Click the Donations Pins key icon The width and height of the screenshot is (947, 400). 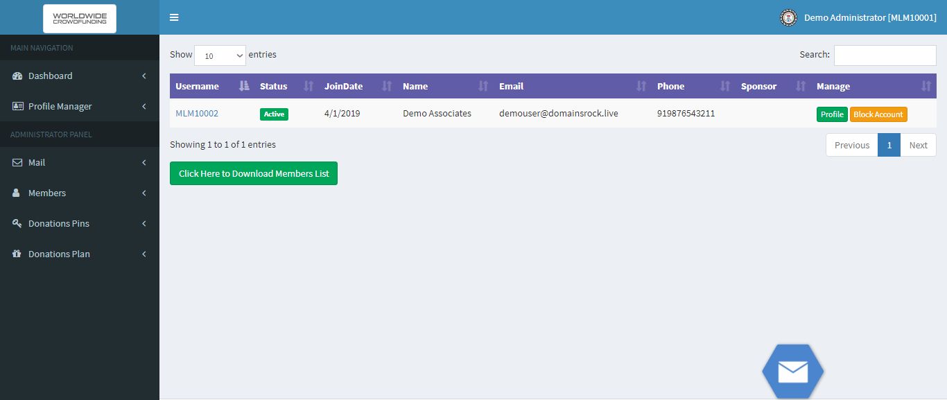pyautogui.click(x=17, y=223)
